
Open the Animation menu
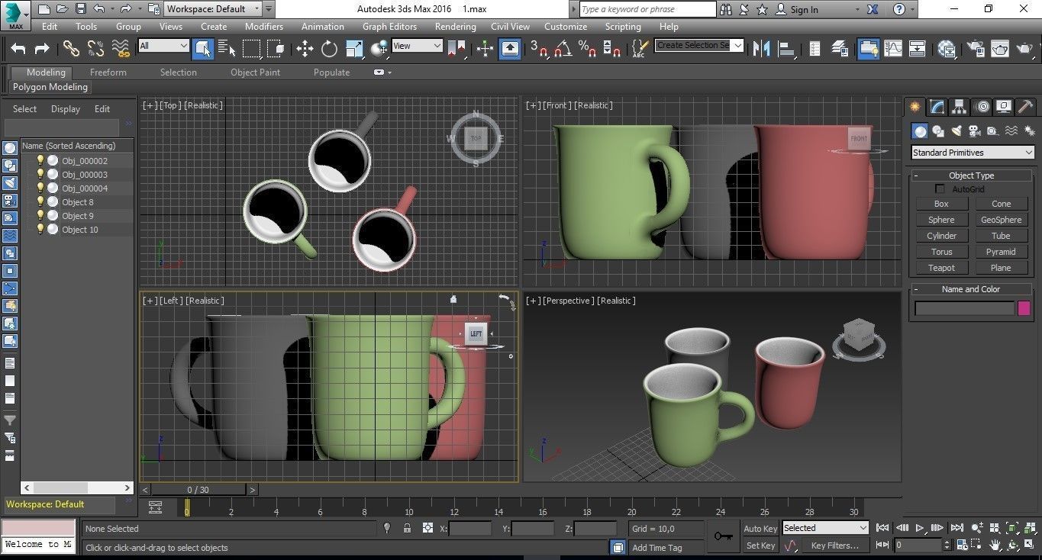coord(323,26)
